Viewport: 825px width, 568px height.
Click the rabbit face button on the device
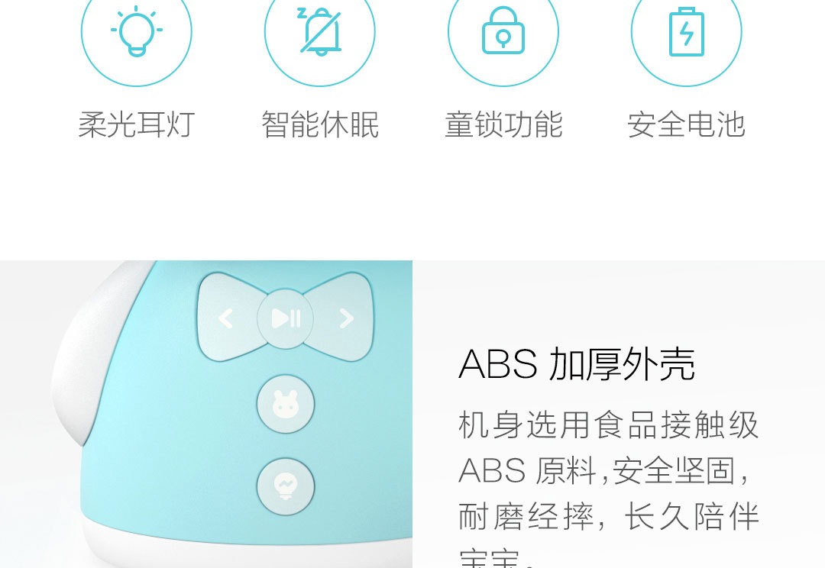coord(285,404)
